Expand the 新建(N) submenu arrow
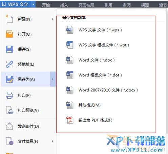 (x=52, y=19)
